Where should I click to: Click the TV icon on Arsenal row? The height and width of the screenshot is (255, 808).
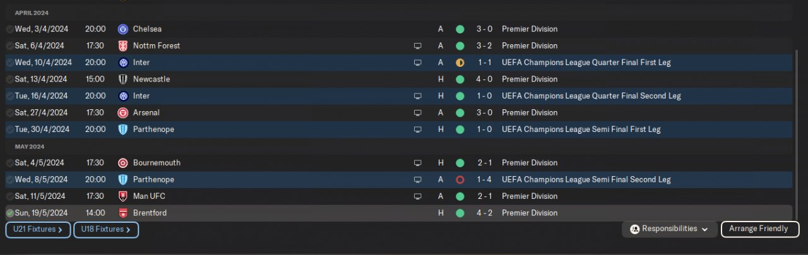coord(417,113)
